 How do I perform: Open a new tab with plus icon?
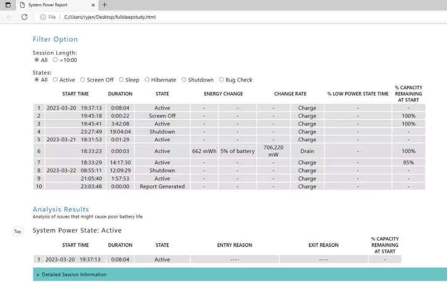click(105, 5)
